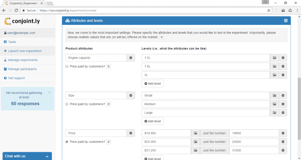Enable 'Price paid by customers' for Engine capacity
The image size is (301, 160).
pyautogui.click(x=67, y=66)
